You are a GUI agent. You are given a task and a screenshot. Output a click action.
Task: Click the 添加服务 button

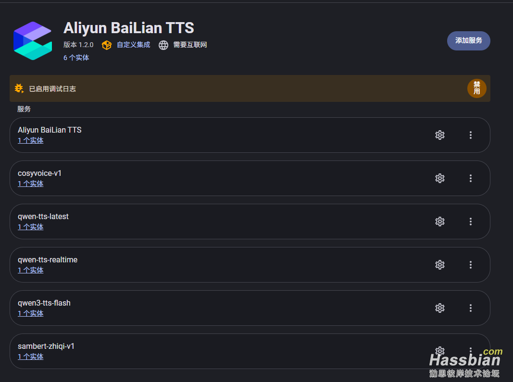(468, 41)
